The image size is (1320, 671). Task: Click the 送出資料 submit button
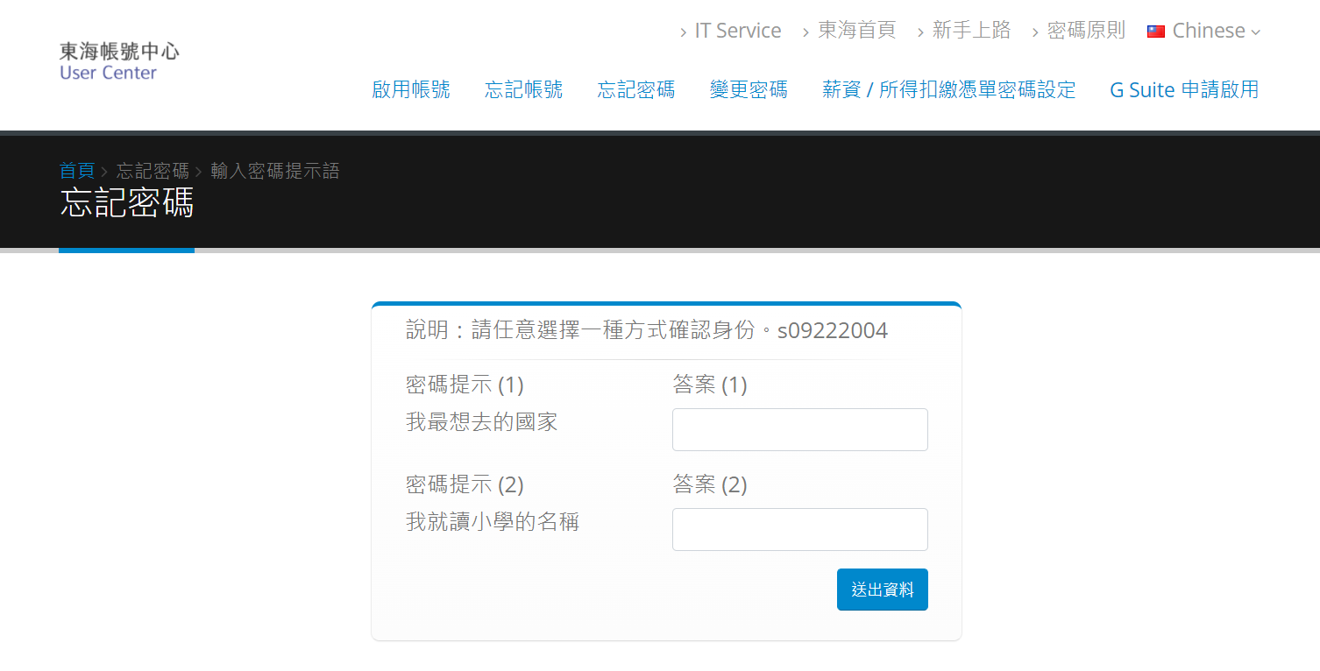(x=883, y=590)
